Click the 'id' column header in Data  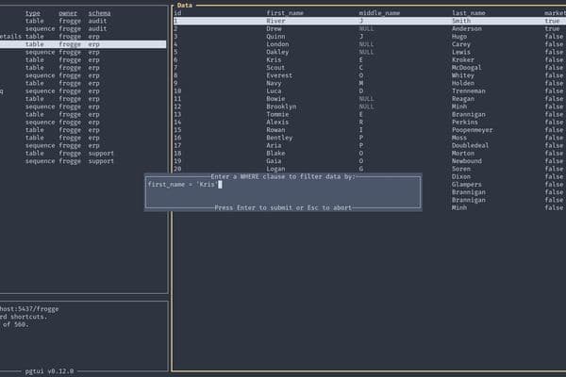177,13
